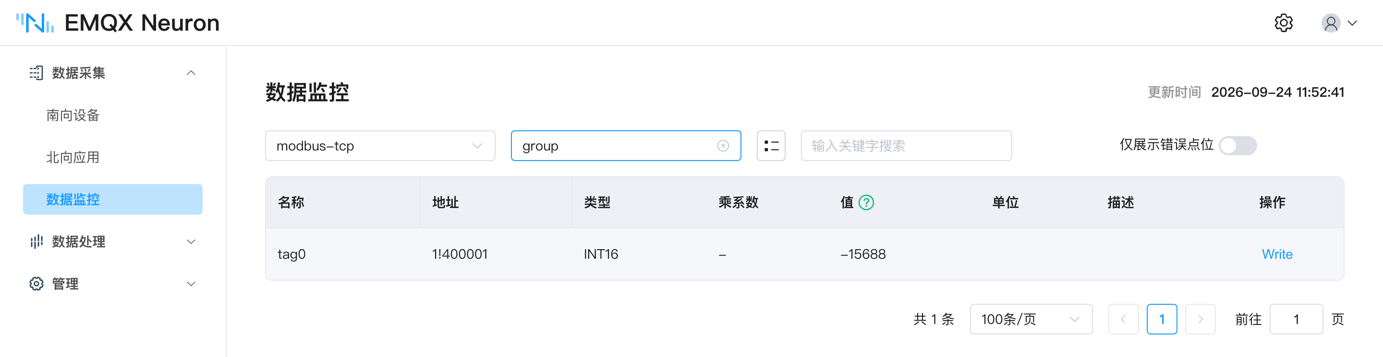
Task: Click the go-to page number input
Action: (x=1296, y=320)
